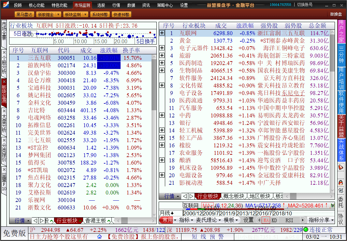Expand the 中药 industry row
347x241 pixels.
pyautogui.click(x=162, y=115)
